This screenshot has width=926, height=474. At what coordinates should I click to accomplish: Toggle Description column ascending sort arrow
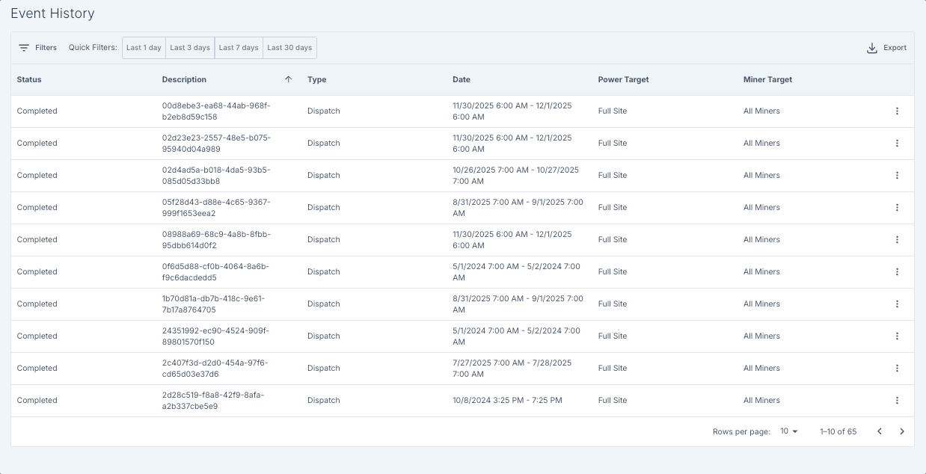point(289,79)
